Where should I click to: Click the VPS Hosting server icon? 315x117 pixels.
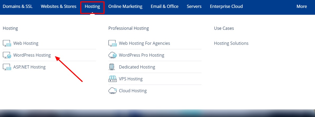pos(112,79)
